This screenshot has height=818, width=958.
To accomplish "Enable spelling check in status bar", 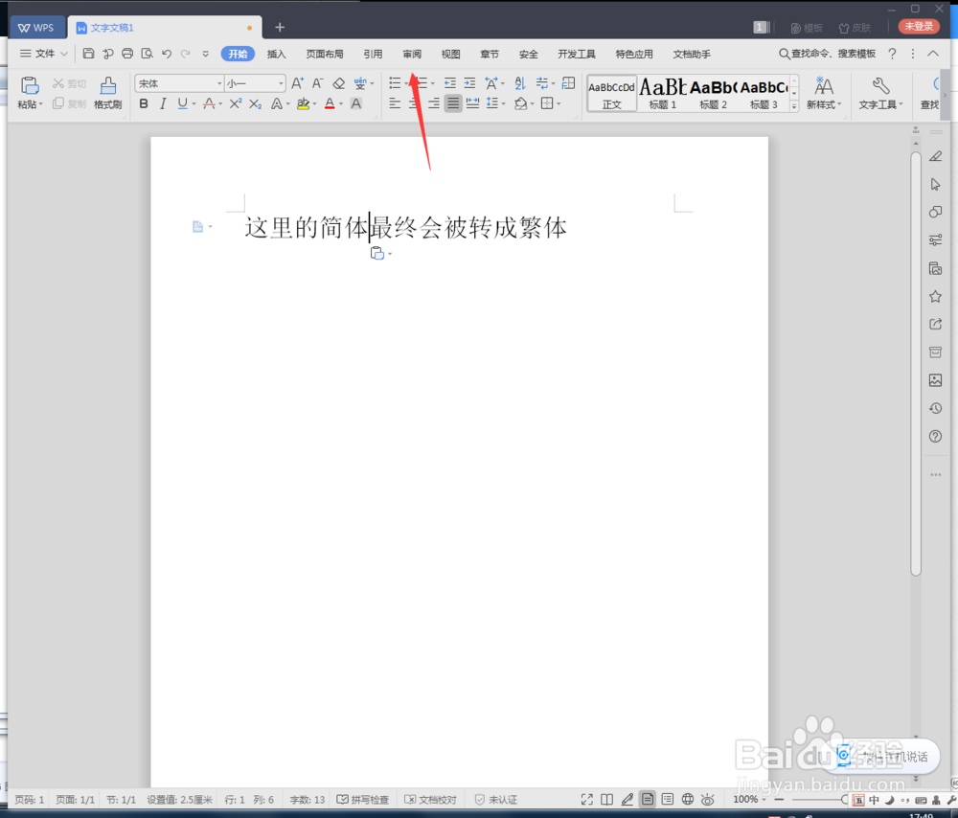I will (364, 799).
